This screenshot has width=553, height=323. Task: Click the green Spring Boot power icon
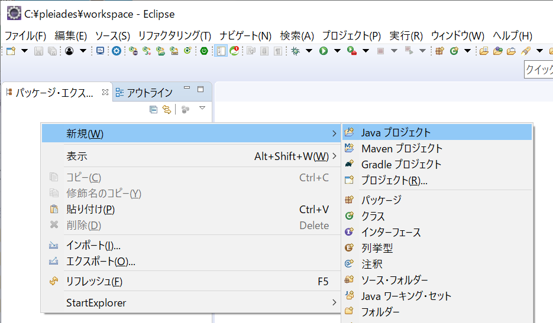[x=204, y=51]
